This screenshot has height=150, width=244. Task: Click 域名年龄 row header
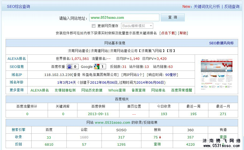click(x=17, y=82)
